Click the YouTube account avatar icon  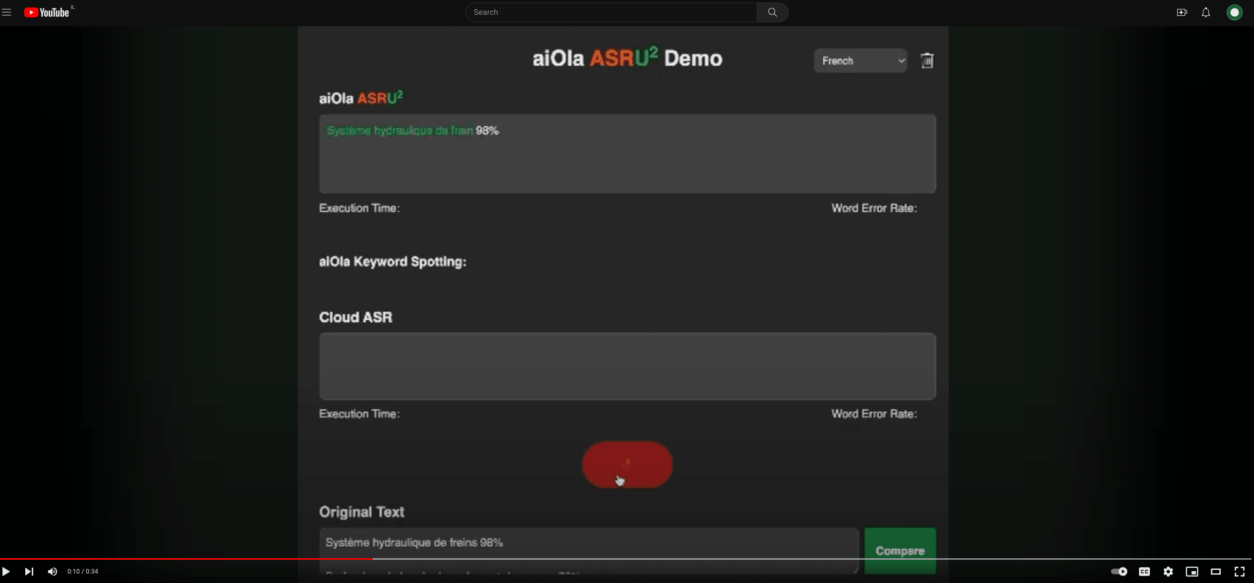(x=1234, y=12)
